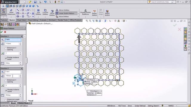191x107 pixels.
Task: Toggle Direction 1 Display instance count
Action: click(6, 58)
